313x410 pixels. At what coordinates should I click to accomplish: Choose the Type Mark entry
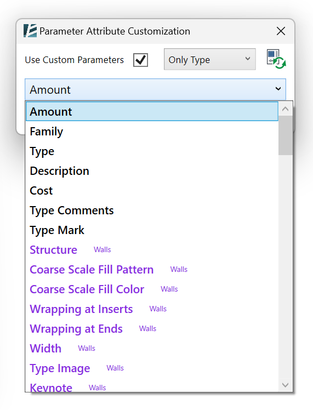[152, 230]
